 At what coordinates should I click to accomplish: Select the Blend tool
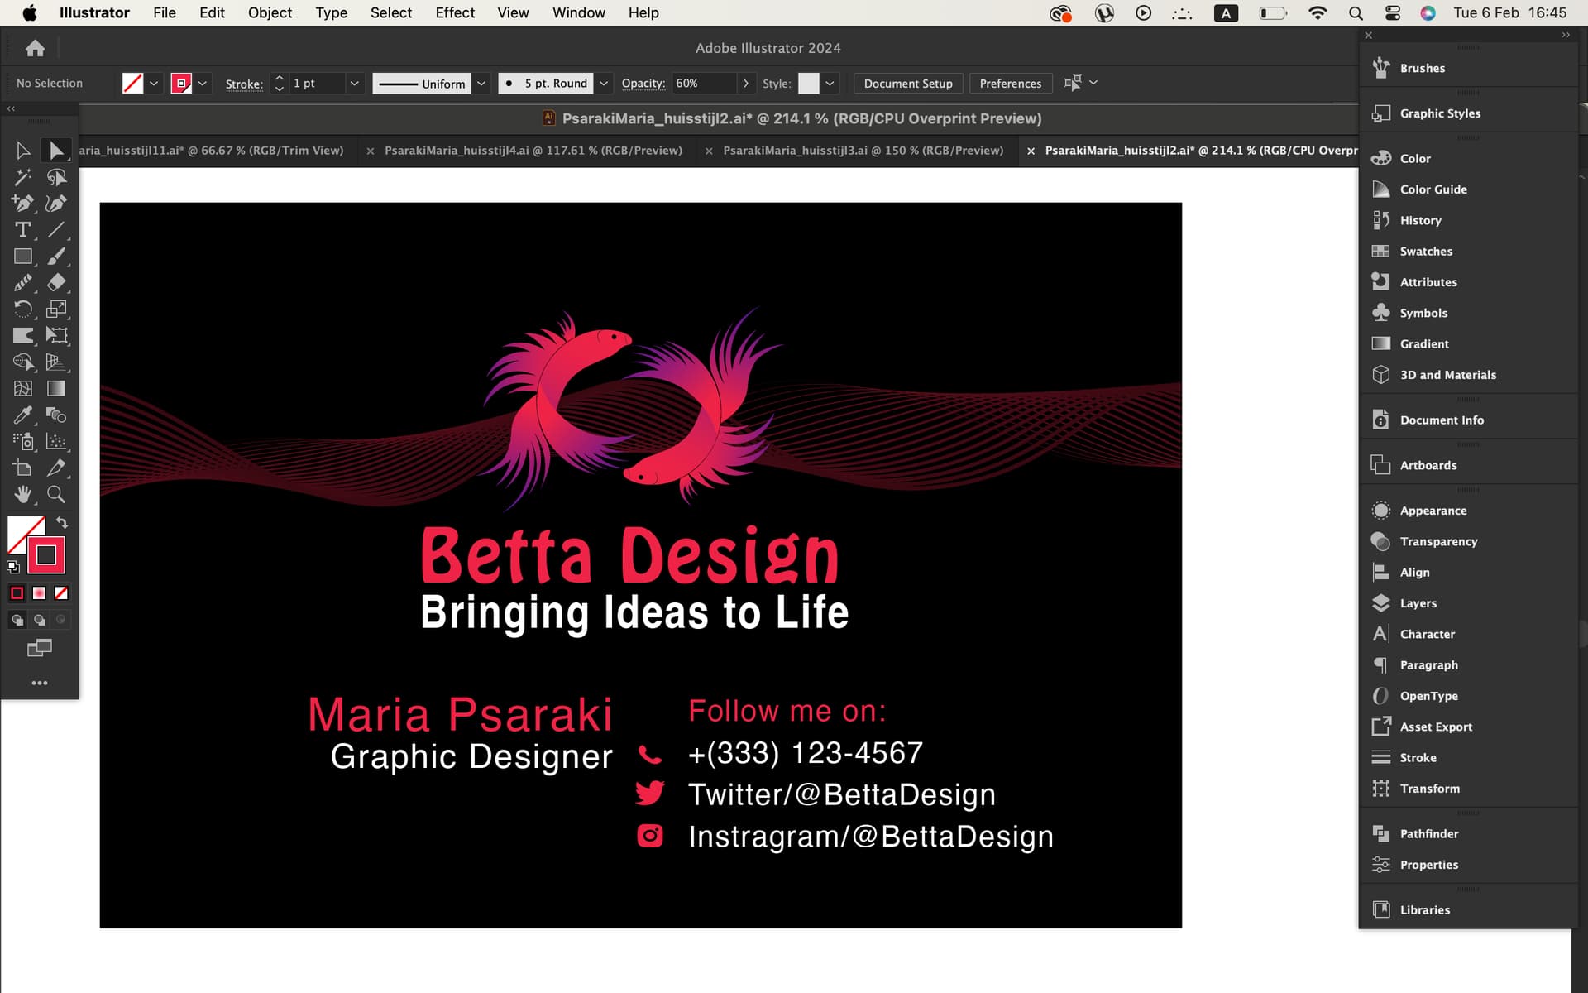click(56, 415)
